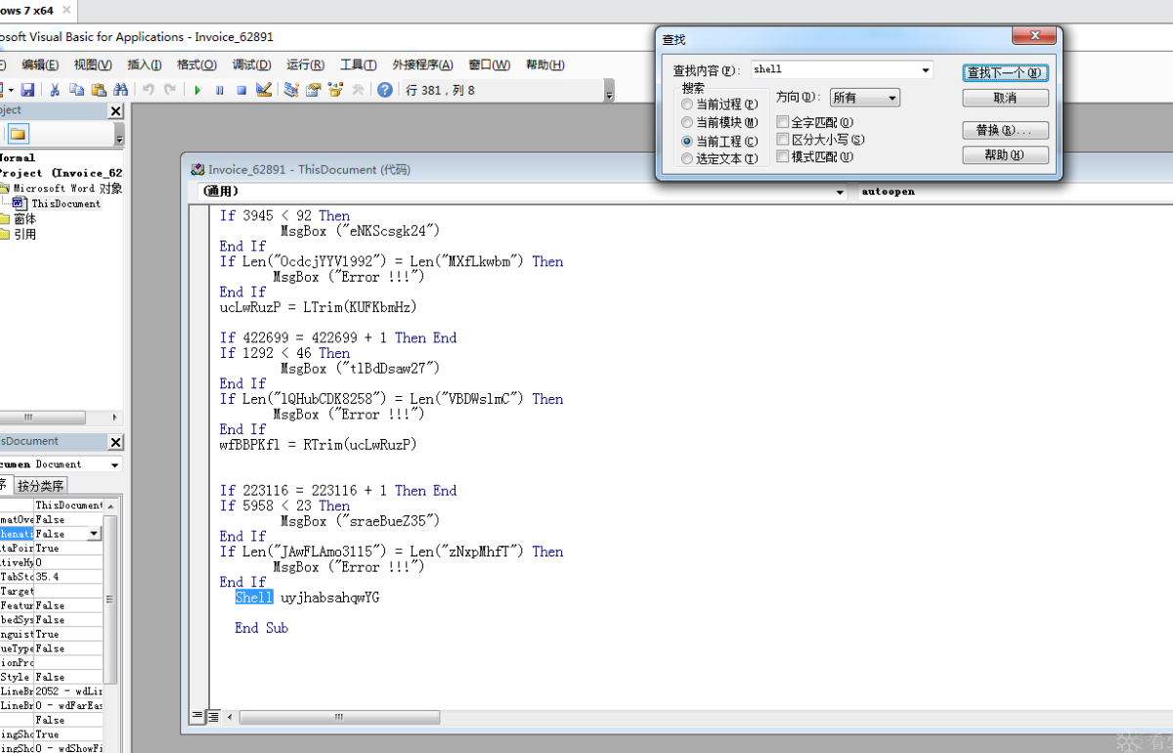The image size is (1173, 753).
Task: Open the 查找内容 search text dropdown
Action: tap(925, 70)
